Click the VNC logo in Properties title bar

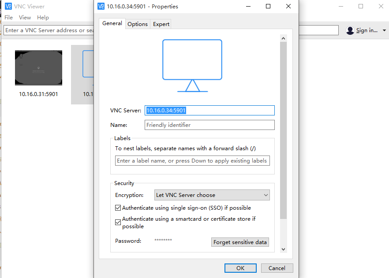(101, 6)
